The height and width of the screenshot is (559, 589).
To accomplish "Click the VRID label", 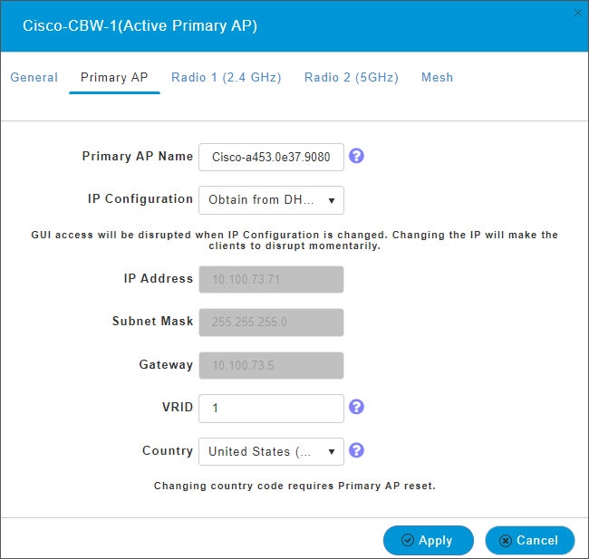I will point(178,407).
